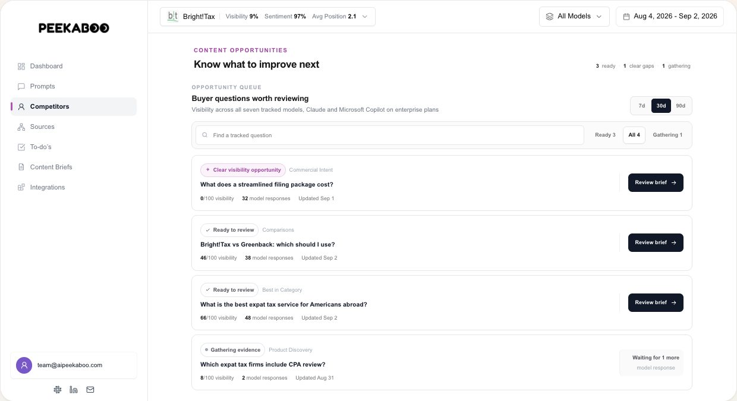Image resolution: width=737 pixels, height=401 pixels.
Task: Click Ready to review badge on expat service card
Action: [x=229, y=290]
